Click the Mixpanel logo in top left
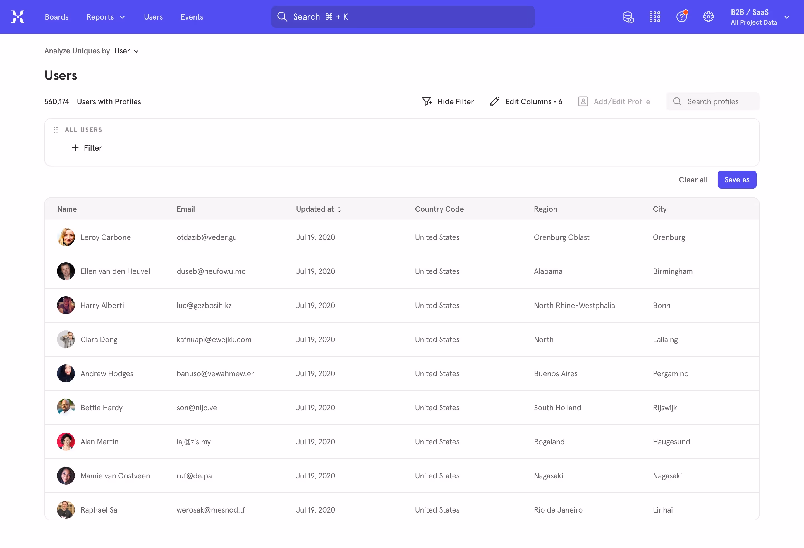This screenshot has height=548, width=804. coord(18,16)
